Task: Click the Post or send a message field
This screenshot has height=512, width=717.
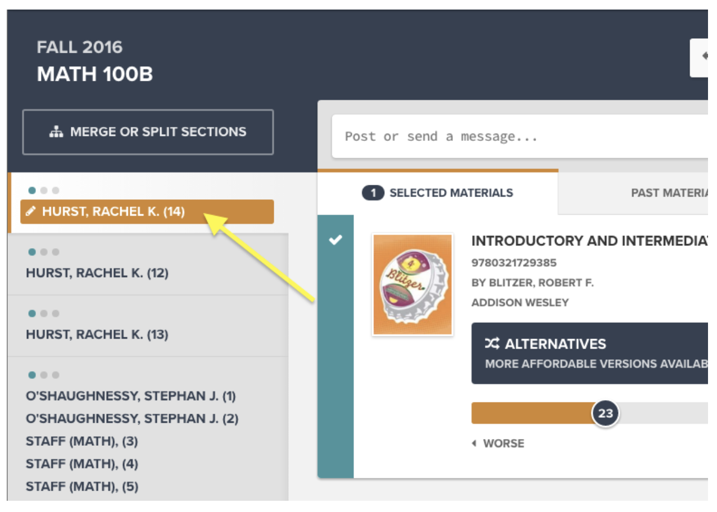Action: pyautogui.click(x=517, y=136)
